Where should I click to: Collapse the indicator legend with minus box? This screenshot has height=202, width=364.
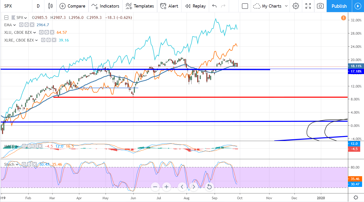click(x=6, y=18)
